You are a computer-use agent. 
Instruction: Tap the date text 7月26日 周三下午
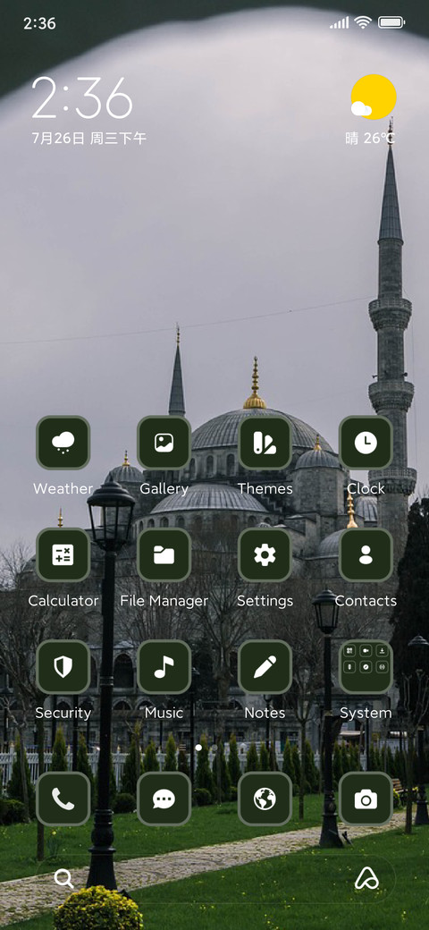coord(88,139)
